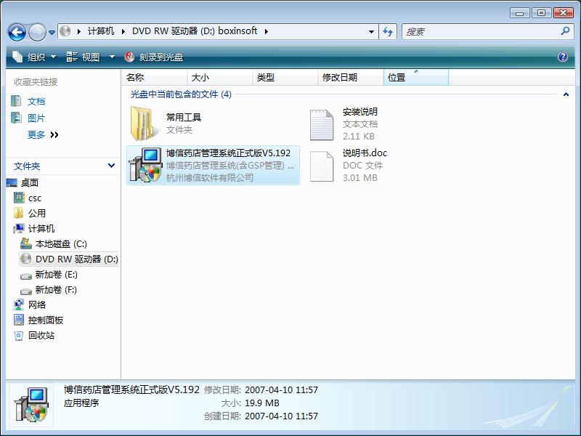Screen dimensions: 581x436
Task: Click the refresh button beside address bar
Action: tap(389, 32)
